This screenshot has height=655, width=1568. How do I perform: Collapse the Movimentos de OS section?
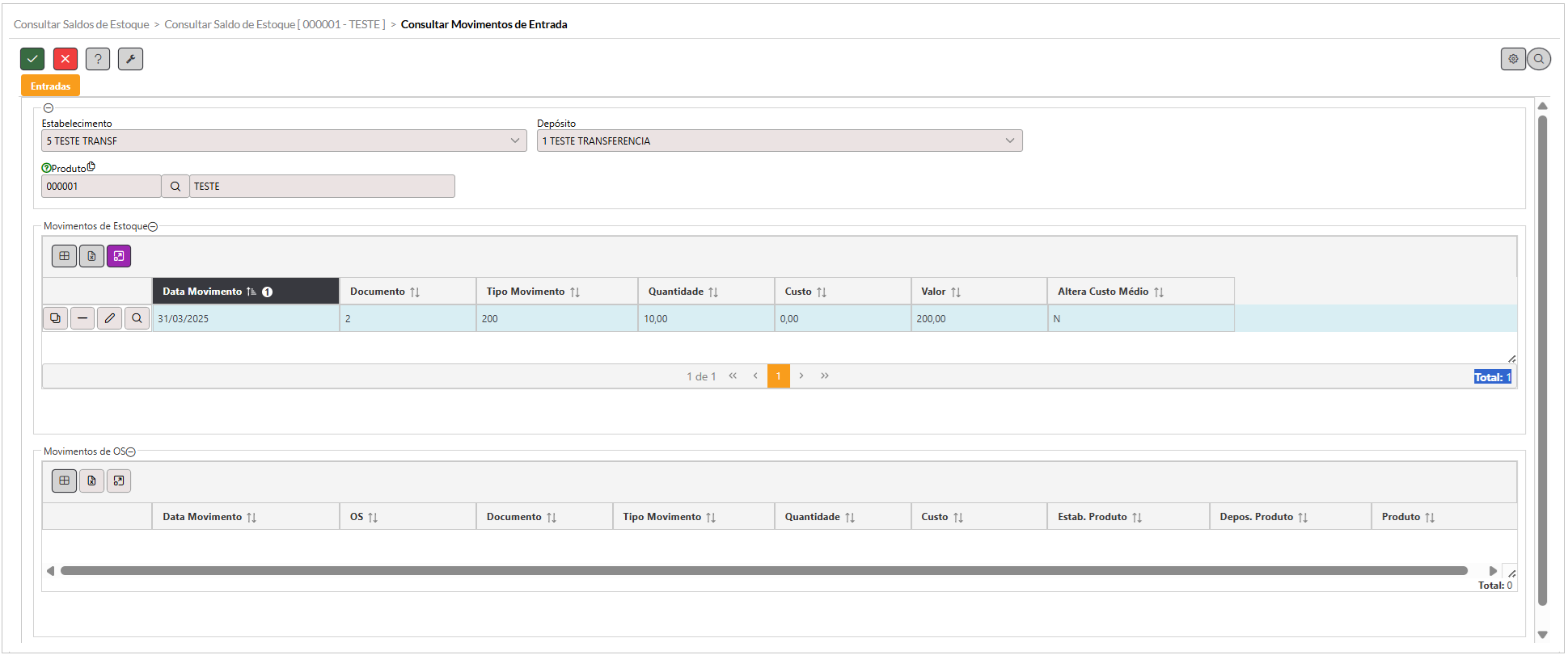click(131, 452)
